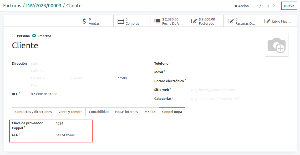Open the Facturas D... stat button
The image size is (300, 155).
[x=242, y=21]
